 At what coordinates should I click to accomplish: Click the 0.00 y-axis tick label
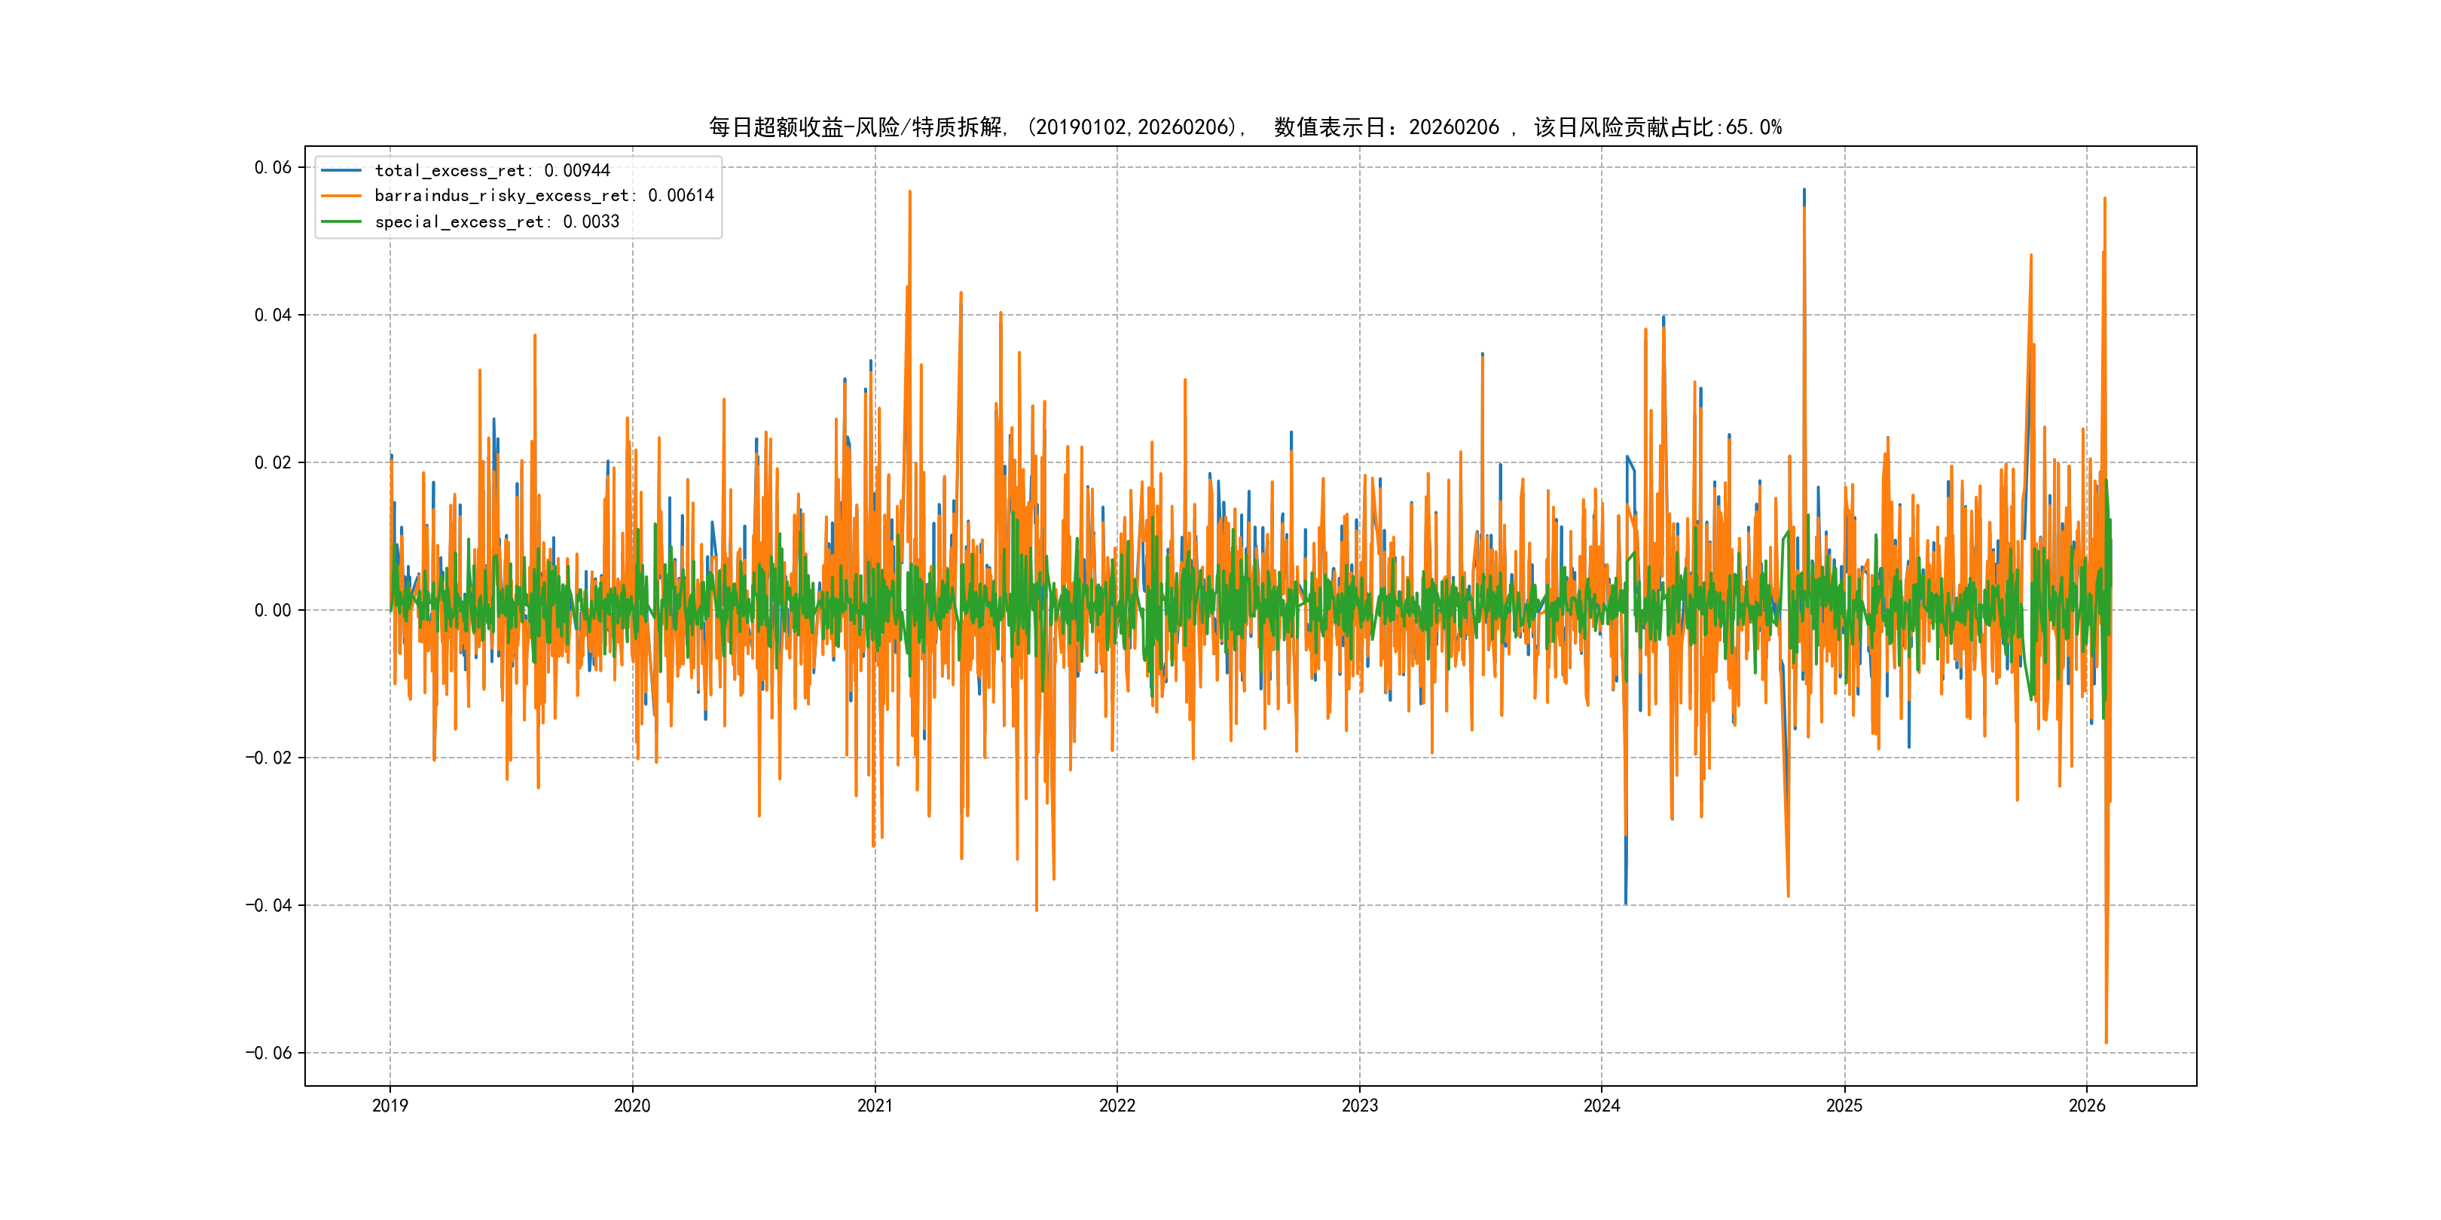click(x=273, y=610)
